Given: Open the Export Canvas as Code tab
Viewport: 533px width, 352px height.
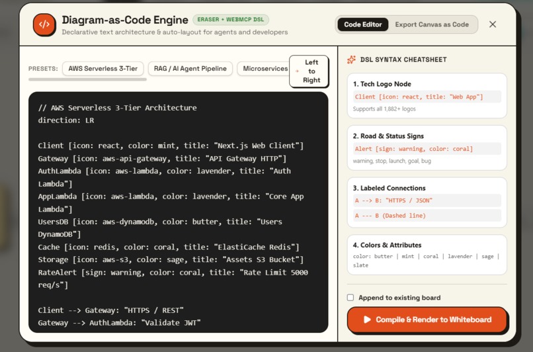Looking at the screenshot, I should (x=432, y=24).
